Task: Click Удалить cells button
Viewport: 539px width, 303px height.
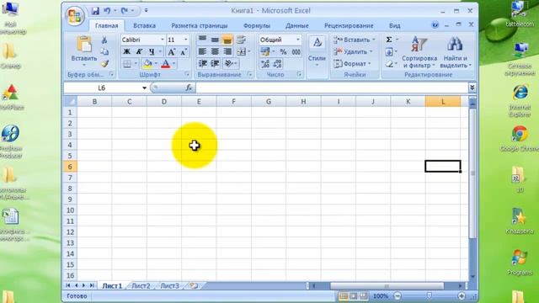Action: click(353, 52)
